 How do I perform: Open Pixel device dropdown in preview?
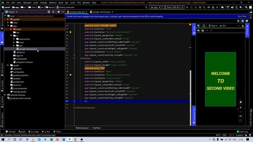click(x=213, y=26)
